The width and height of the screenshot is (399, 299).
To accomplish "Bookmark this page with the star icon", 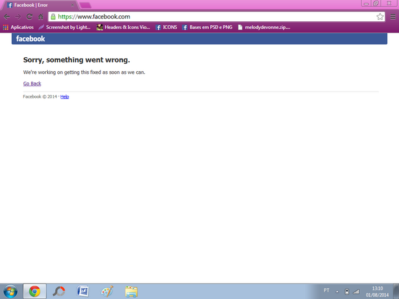I will 380,17.
